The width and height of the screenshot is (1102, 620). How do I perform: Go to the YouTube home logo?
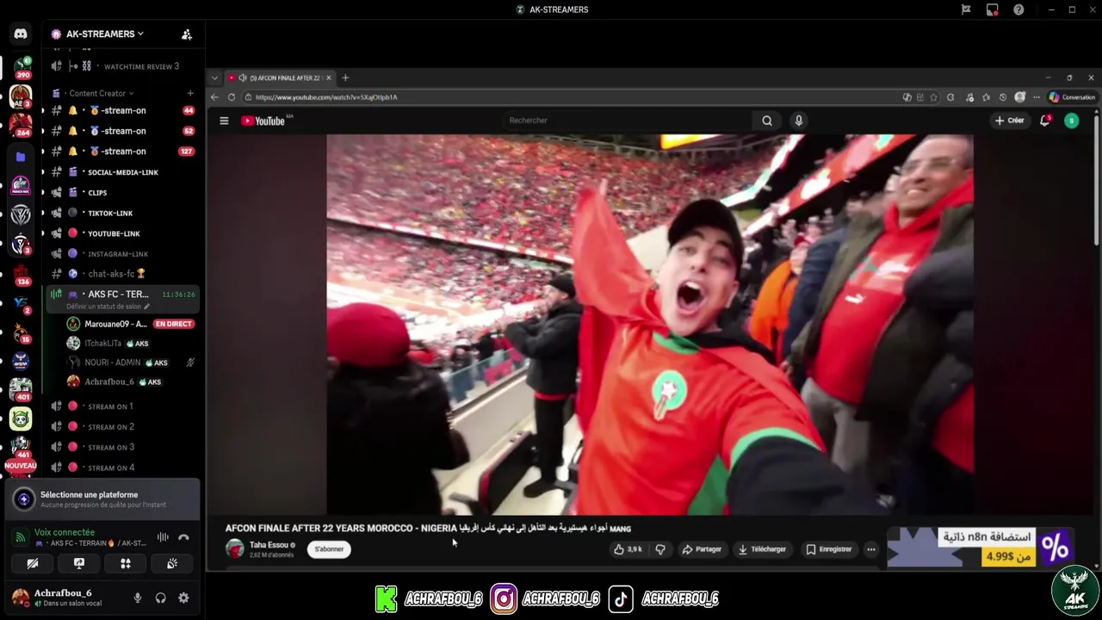263,121
